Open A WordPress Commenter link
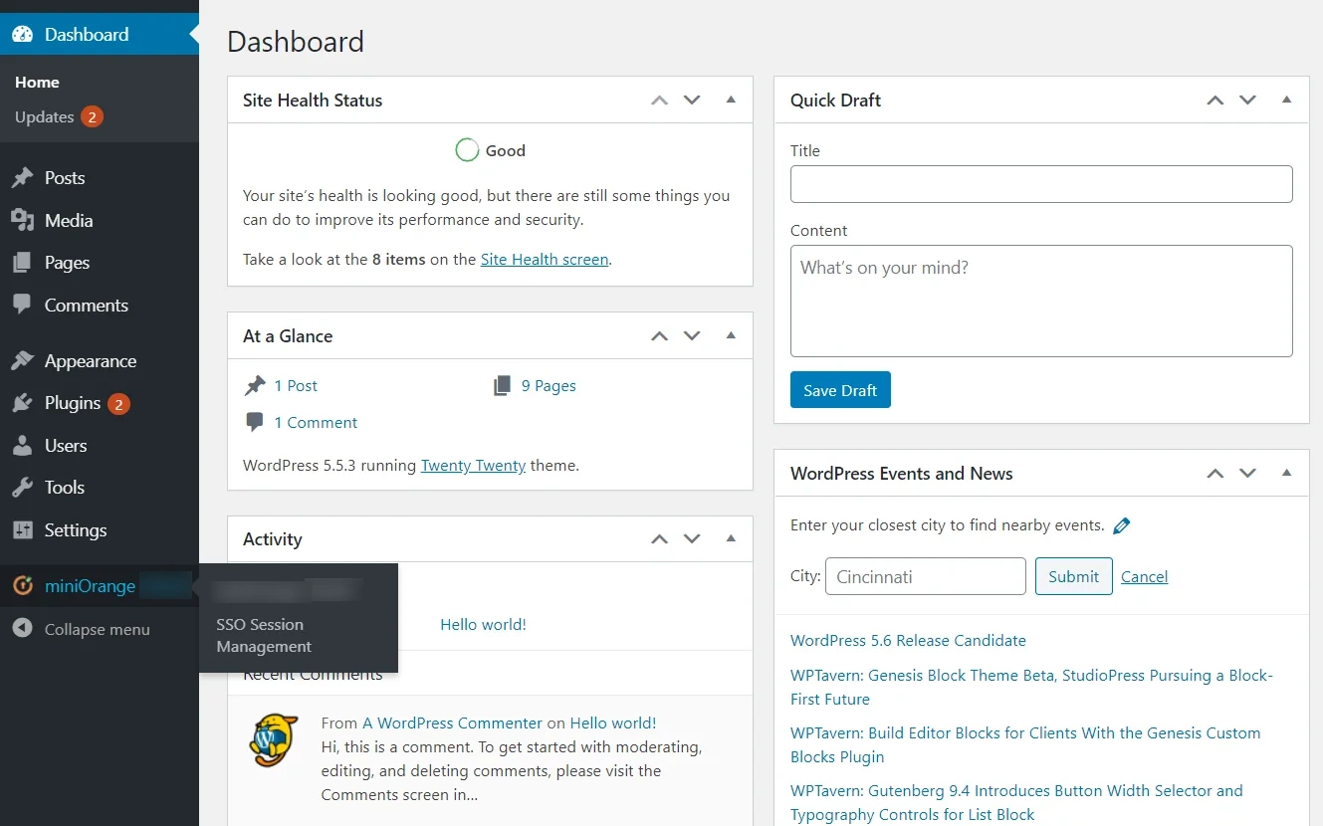Image resolution: width=1323 pixels, height=826 pixels. 452,723
